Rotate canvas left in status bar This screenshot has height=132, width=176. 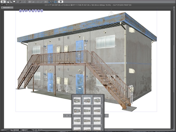click(x=35, y=130)
